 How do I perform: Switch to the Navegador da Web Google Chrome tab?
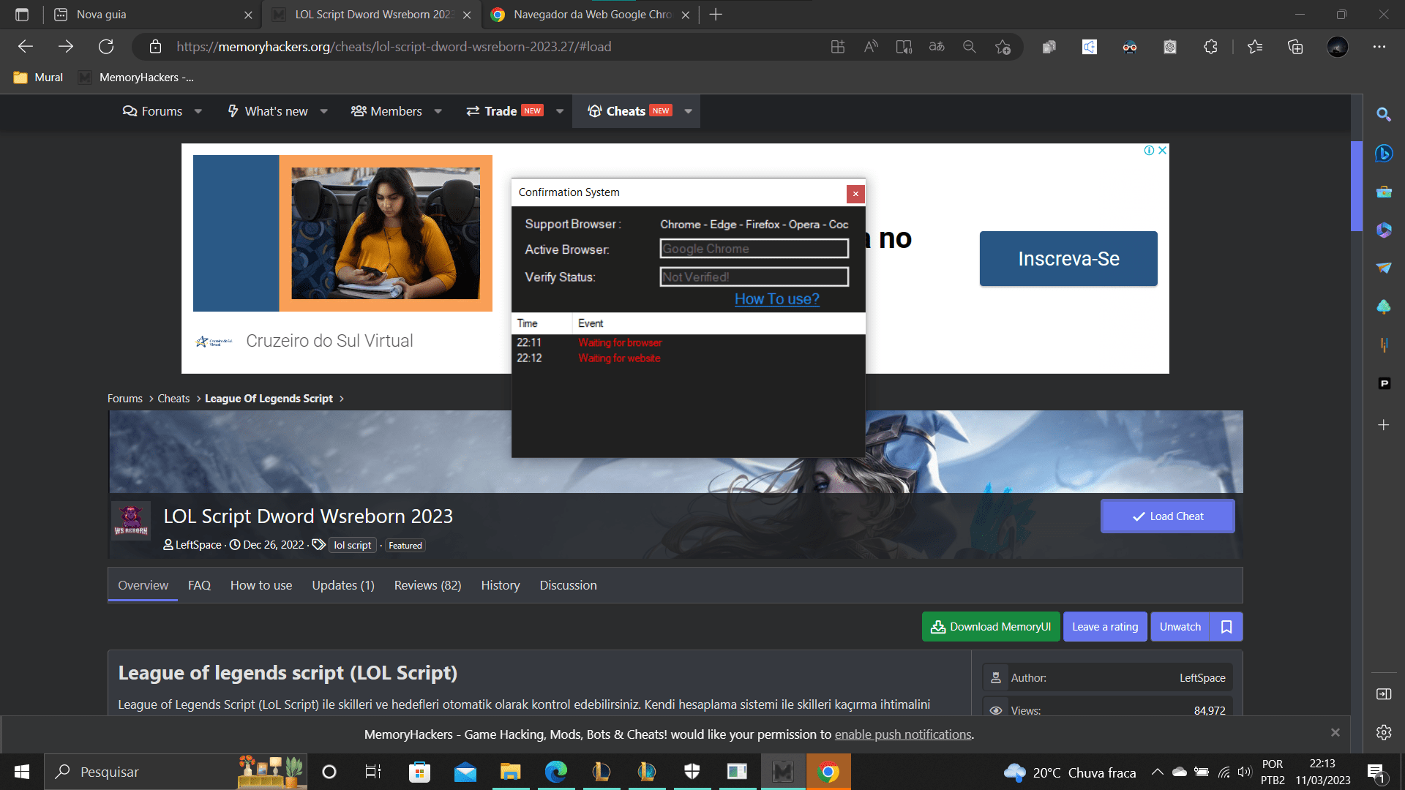[x=590, y=15]
